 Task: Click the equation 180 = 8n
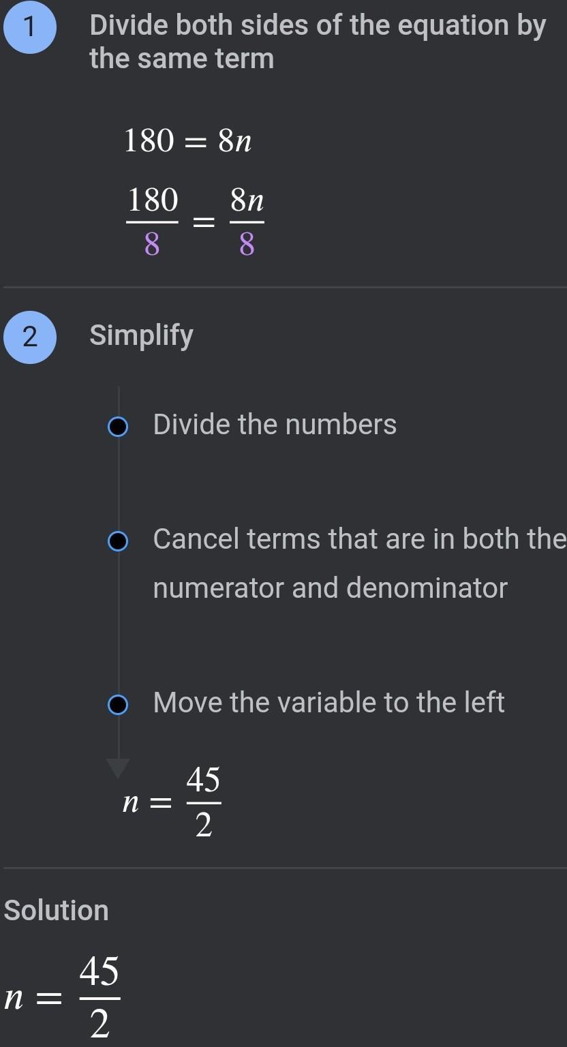click(188, 141)
